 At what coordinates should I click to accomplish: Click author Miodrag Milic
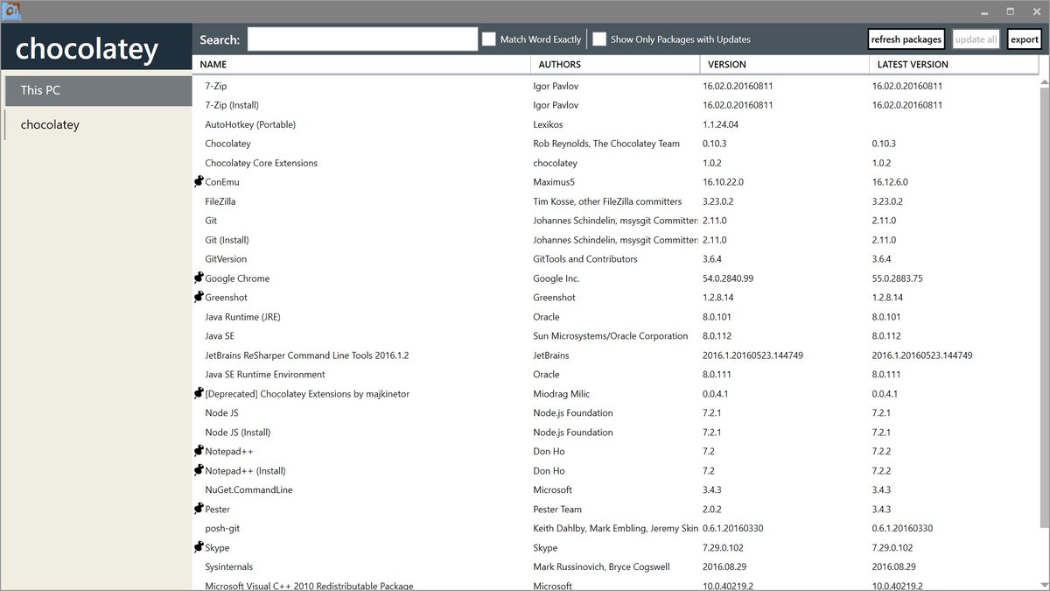coord(561,394)
